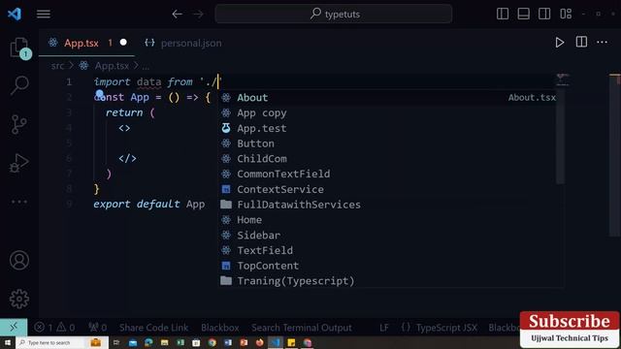Choose the Traning(Typescript) folder suggestion
The height and width of the screenshot is (349, 621).
[x=390, y=281]
